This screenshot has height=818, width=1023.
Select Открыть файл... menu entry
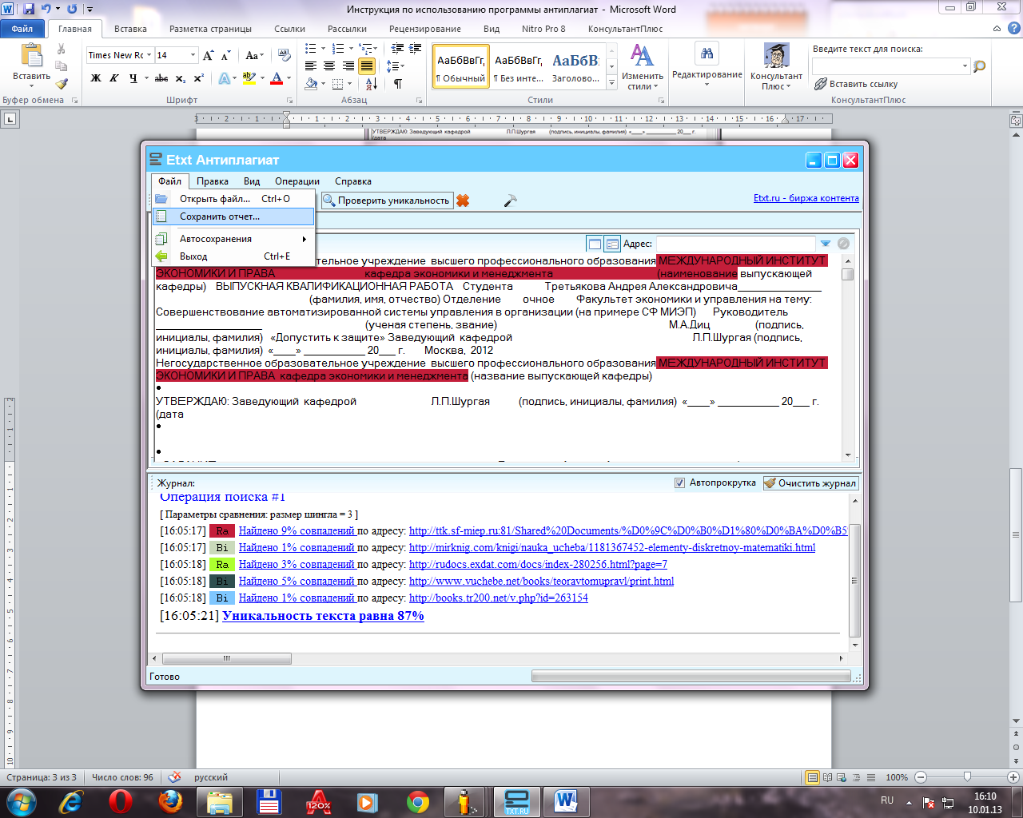(x=233, y=199)
